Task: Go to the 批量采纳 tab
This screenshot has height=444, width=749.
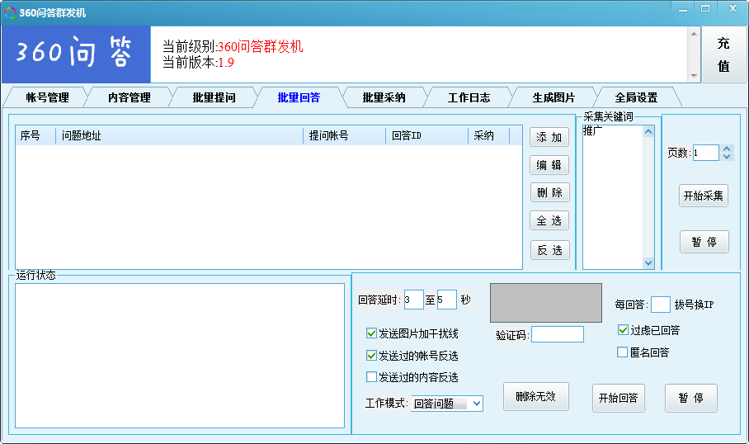Action: 384,97
